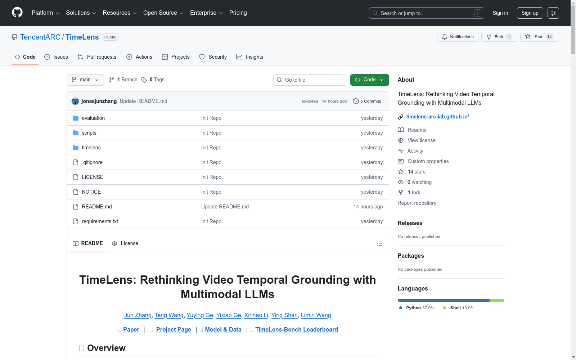The height and width of the screenshot is (360, 576).
Task: Click the Notifications bell button
Action: pos(458,37)
